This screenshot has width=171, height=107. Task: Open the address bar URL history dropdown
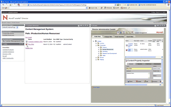(x=115, y=5)
